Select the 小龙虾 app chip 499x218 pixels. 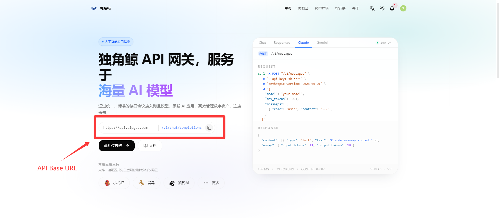point(114,183)
